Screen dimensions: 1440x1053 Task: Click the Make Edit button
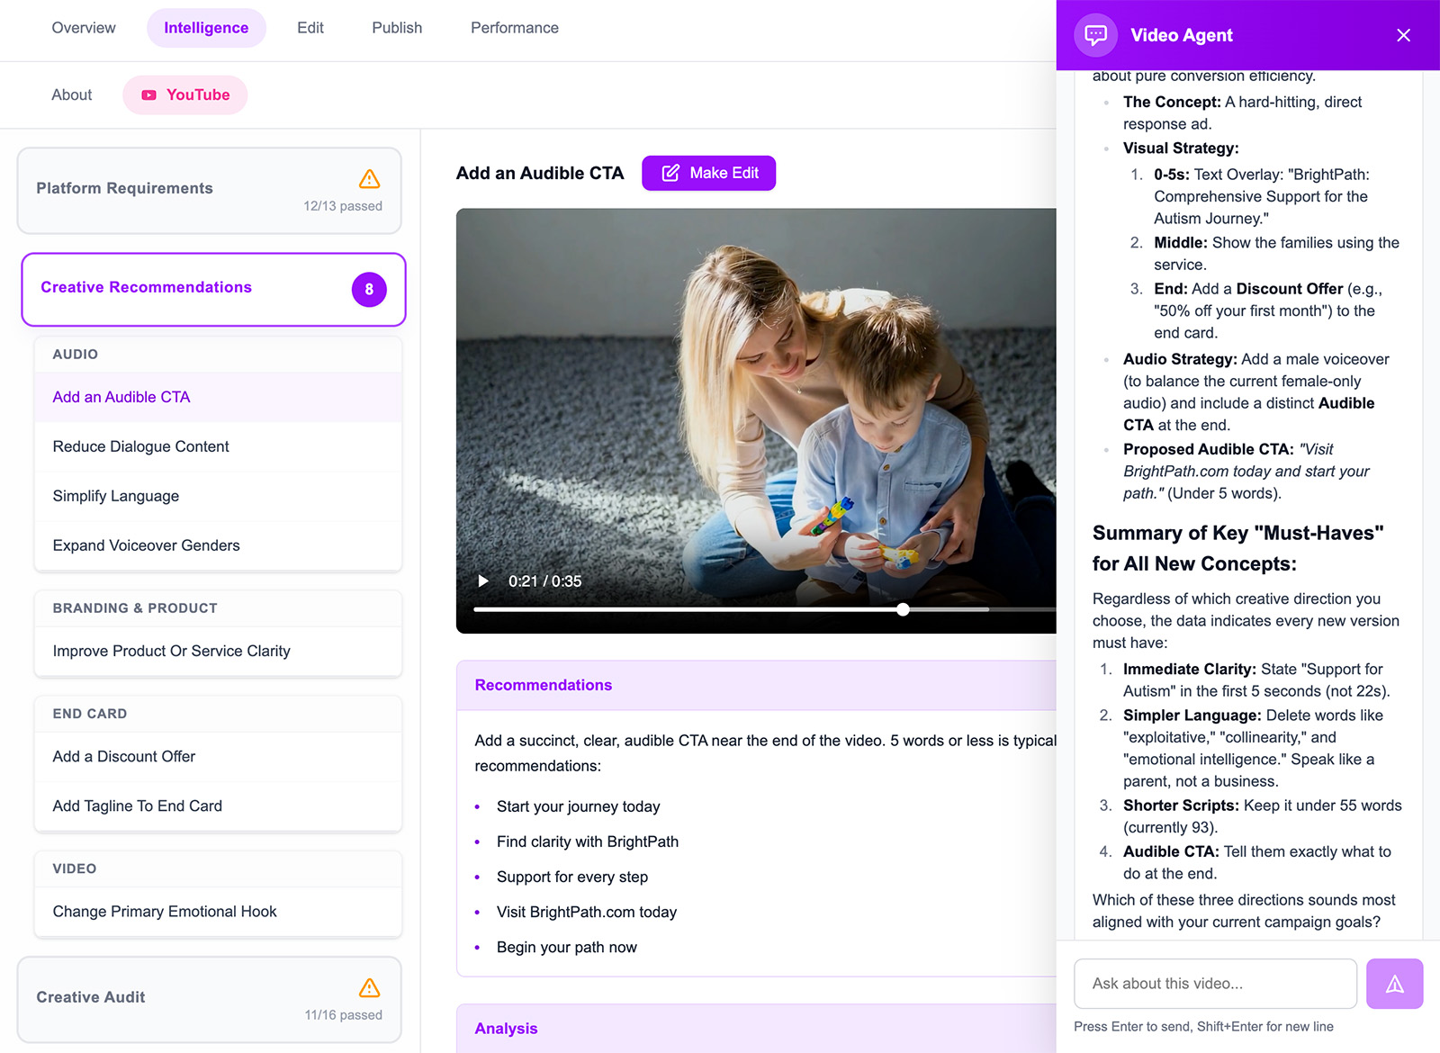point(709,173)
